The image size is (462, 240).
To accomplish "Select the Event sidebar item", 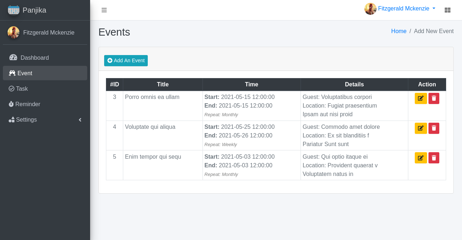I will pos(45,73).
